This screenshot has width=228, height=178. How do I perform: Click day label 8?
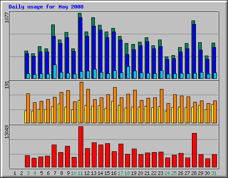(61, 173)
